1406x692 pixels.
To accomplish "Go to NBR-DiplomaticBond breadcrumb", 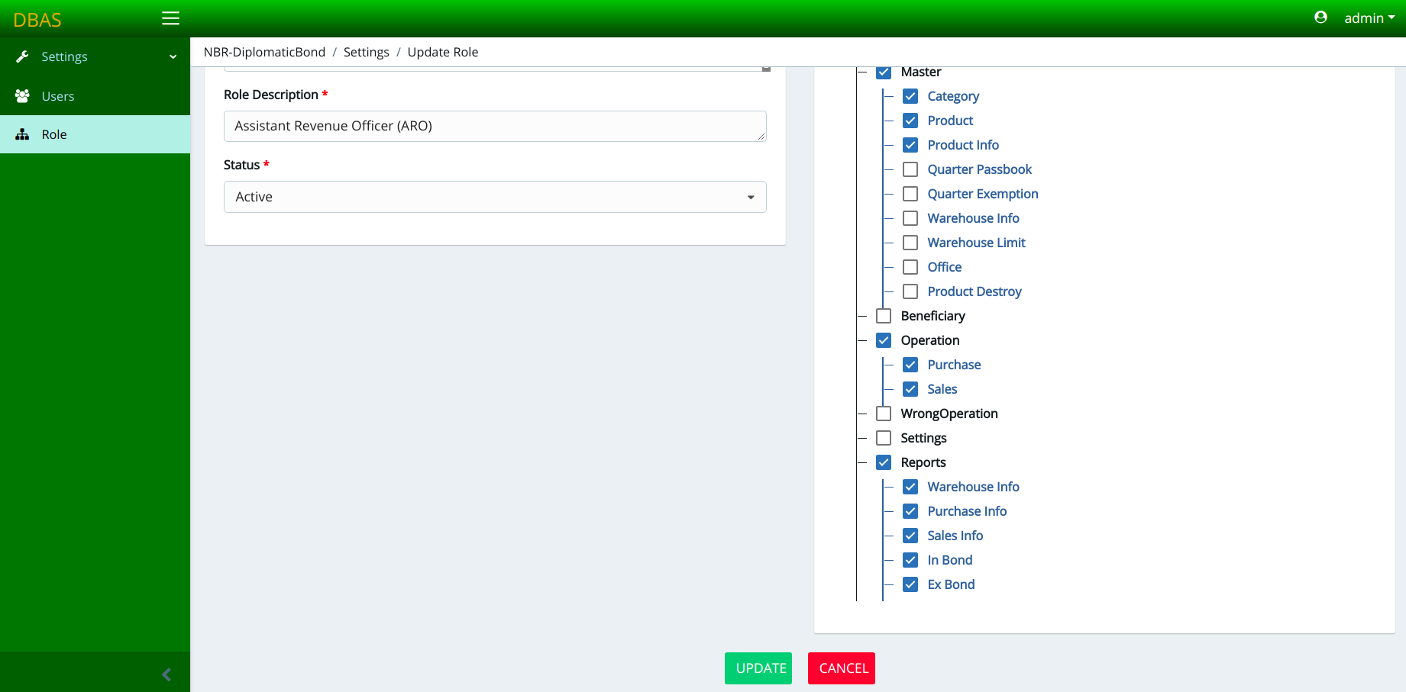I will (264, 52).
